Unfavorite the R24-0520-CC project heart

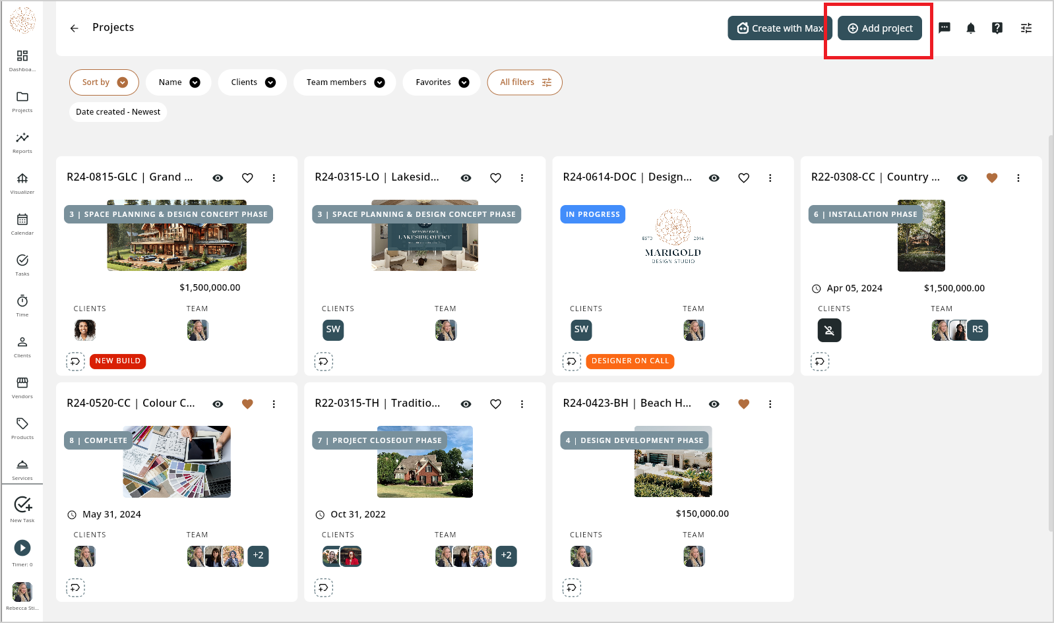247,404
